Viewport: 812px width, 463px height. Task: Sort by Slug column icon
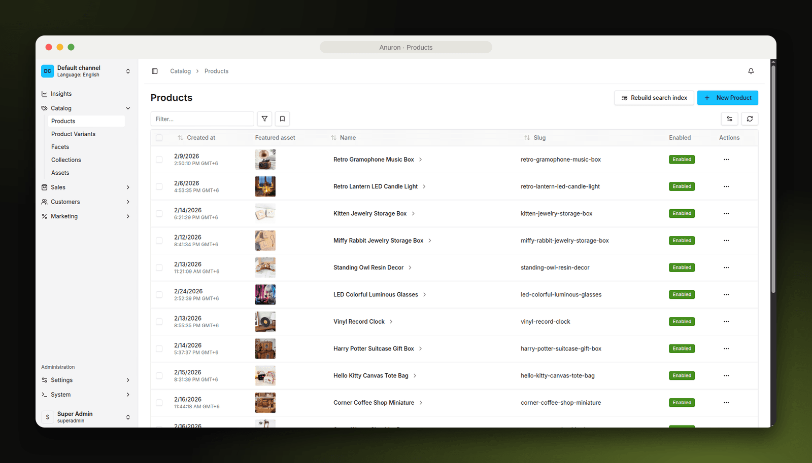coord(527,138)
